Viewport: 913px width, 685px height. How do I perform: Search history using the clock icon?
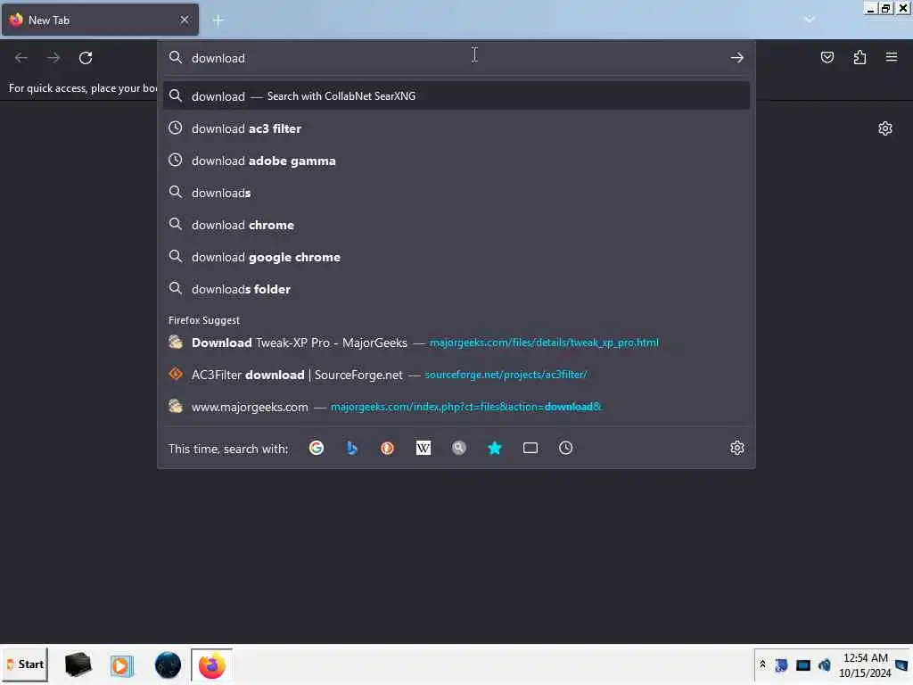566,448
